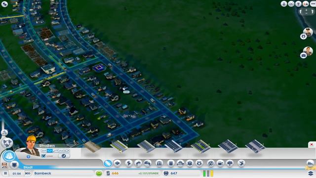
Task: Zoom in with the camera plus control
Action: [x=306, y=10]
